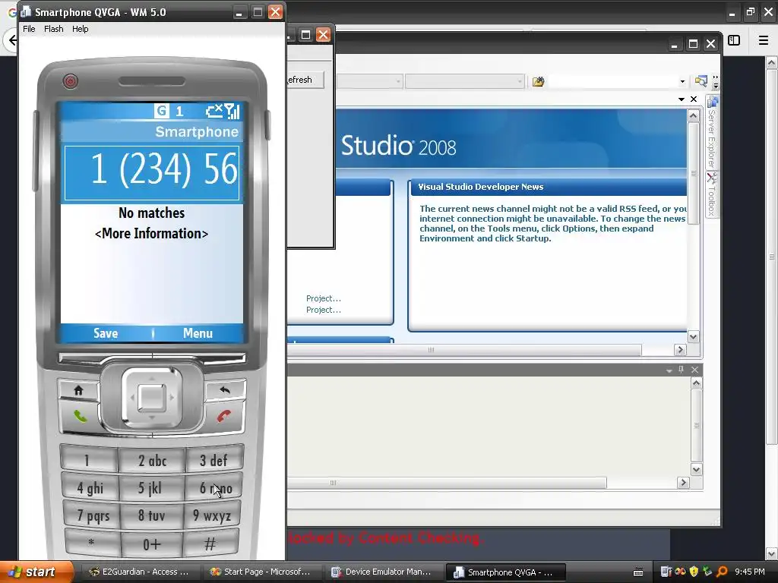The image size is (778, 583).
Task: Toggle auto-hide pin on output pane
Action: (682, 370)
